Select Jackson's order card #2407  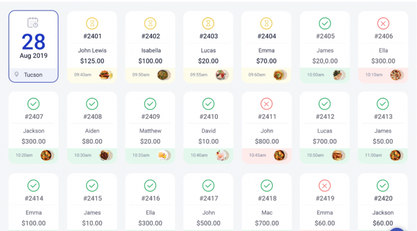click(x=34, y=127)
